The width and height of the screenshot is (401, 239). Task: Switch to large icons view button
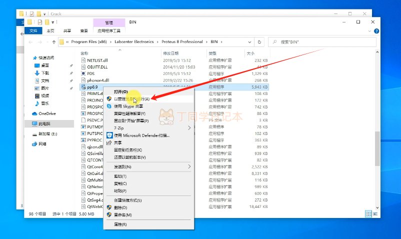[x=375, y=214]
